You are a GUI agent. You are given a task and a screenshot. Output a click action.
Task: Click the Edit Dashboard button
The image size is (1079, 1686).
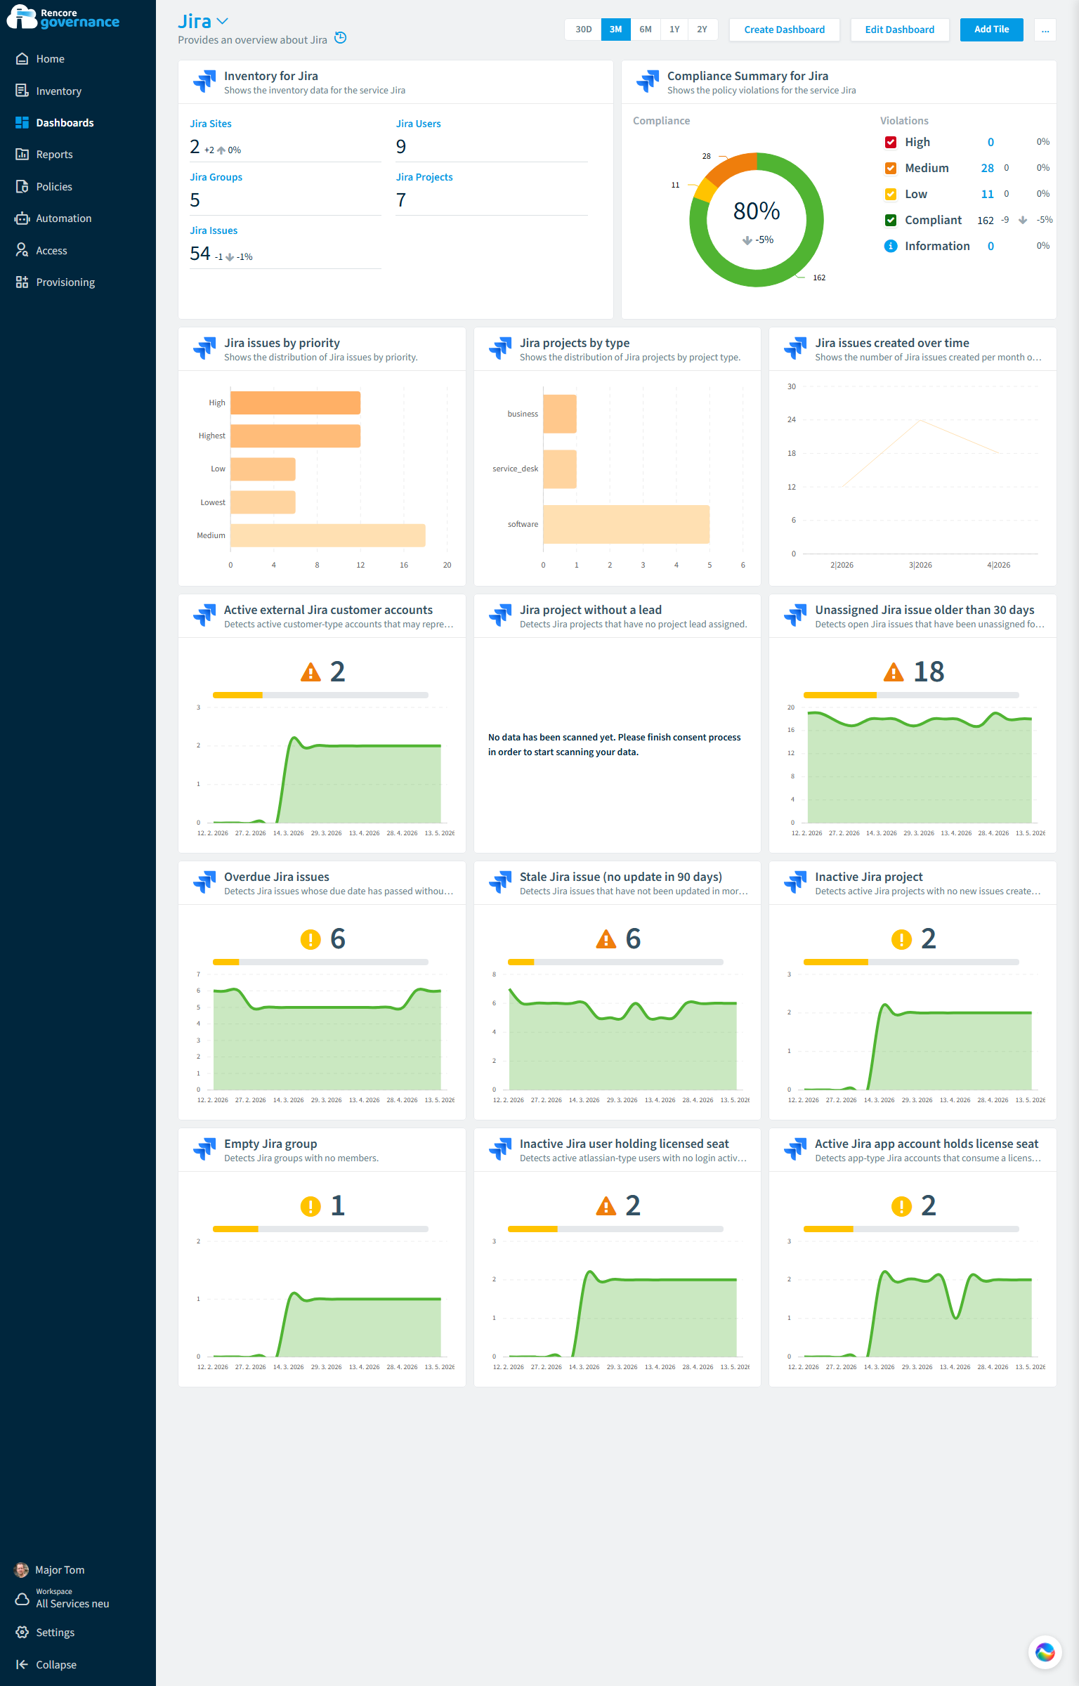click(900, 30)
